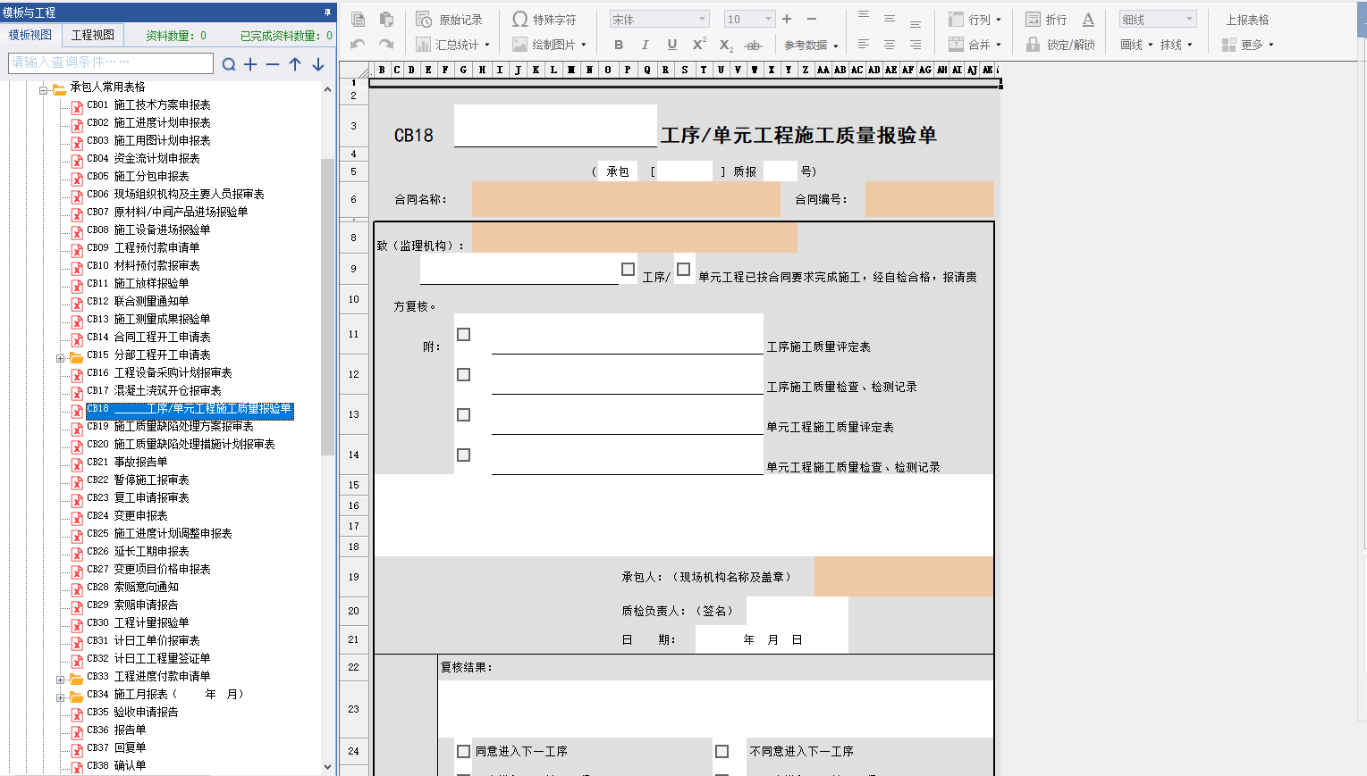Screen dimensions: 1367x776
Task: Check box before 工序/ in the form
Action: (628, 269)
